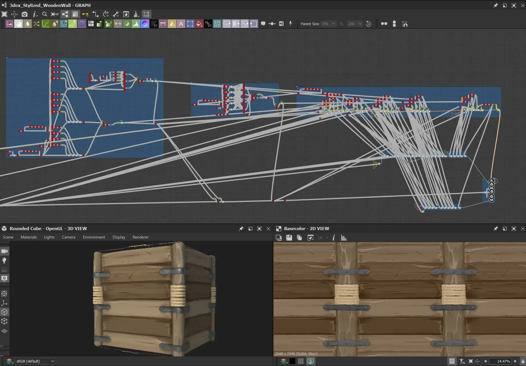Add an HSL color wheel node
Viewport: 526px width, 366px height.
pyautogui.click(x=145, y=24)
